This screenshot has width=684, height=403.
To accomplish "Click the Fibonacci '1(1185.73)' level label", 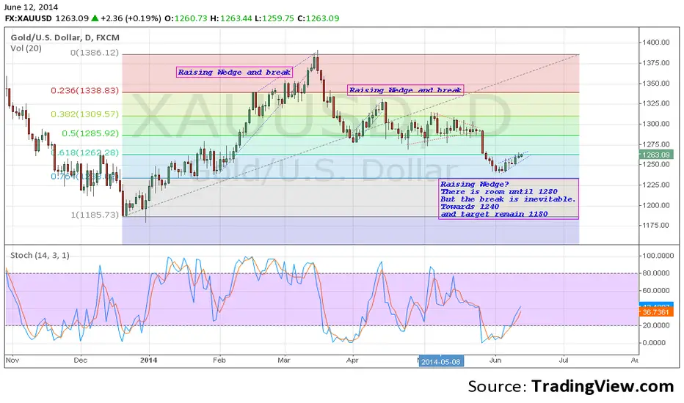I will [95, 215].
